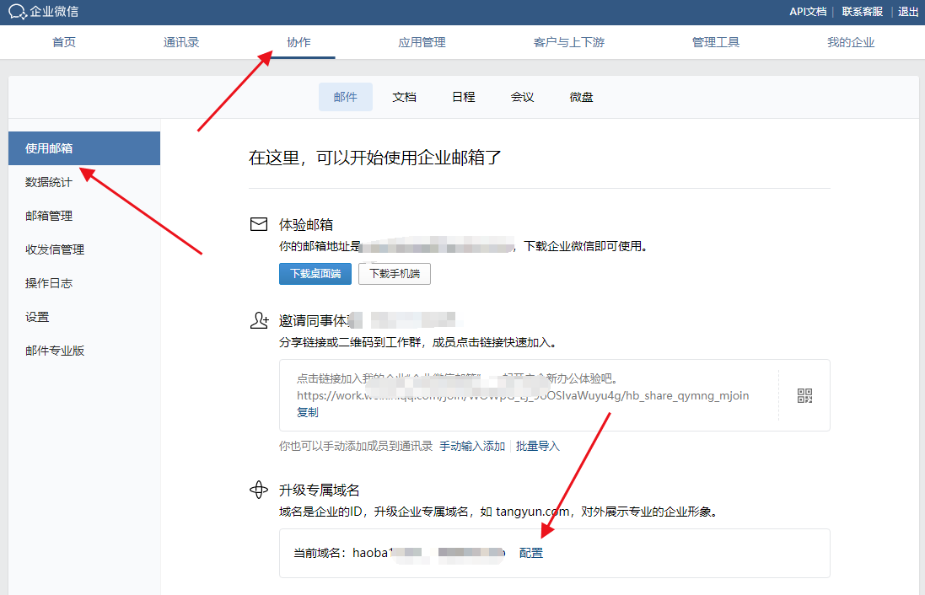Show the invitation QR code

point(804,394)
